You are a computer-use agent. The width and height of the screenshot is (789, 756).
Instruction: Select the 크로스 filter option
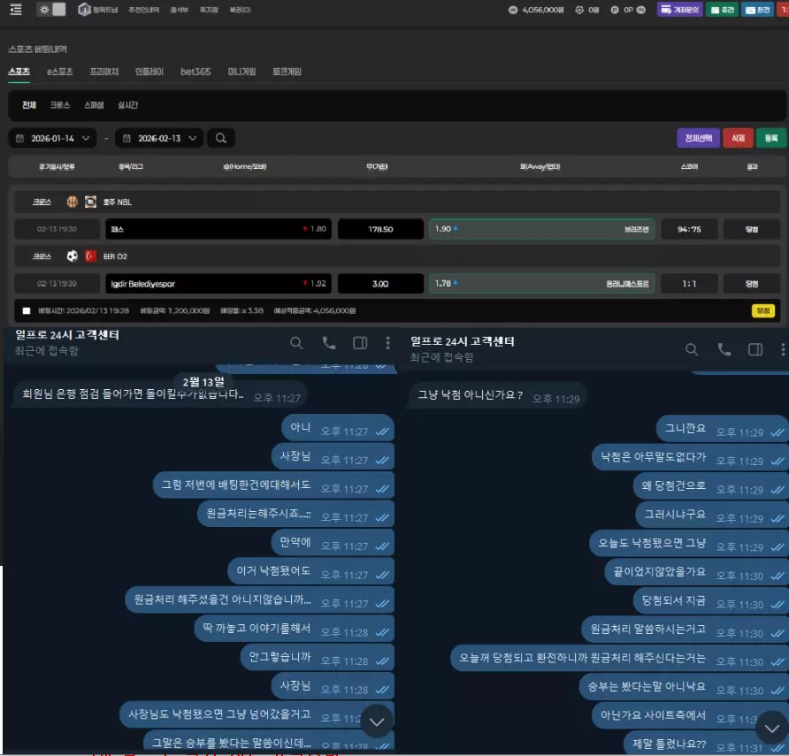click(59, 105)
